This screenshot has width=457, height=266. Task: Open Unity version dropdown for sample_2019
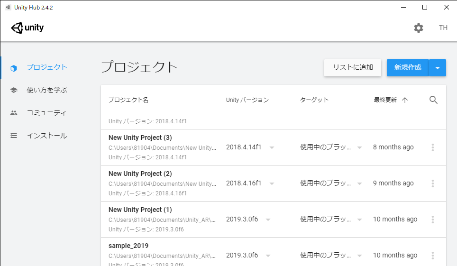pos(268,256)
